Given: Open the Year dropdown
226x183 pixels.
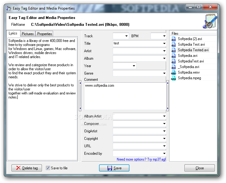Looking at the screenshot, I should 134,66.
